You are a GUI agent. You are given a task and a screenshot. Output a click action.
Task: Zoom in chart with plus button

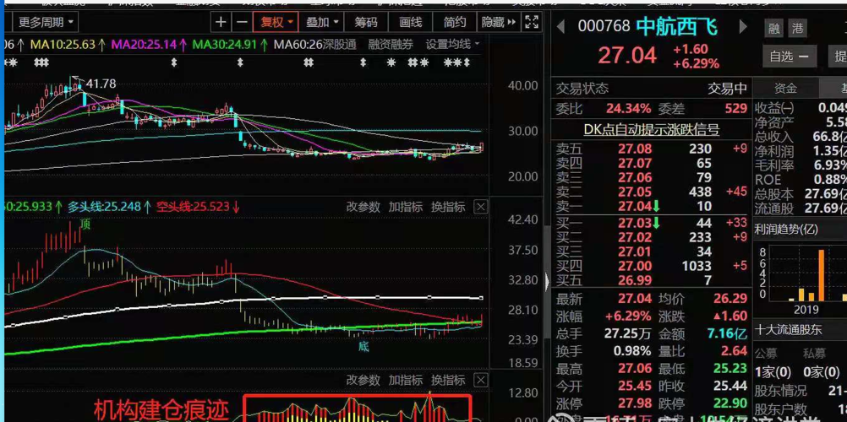coord(221,22)
